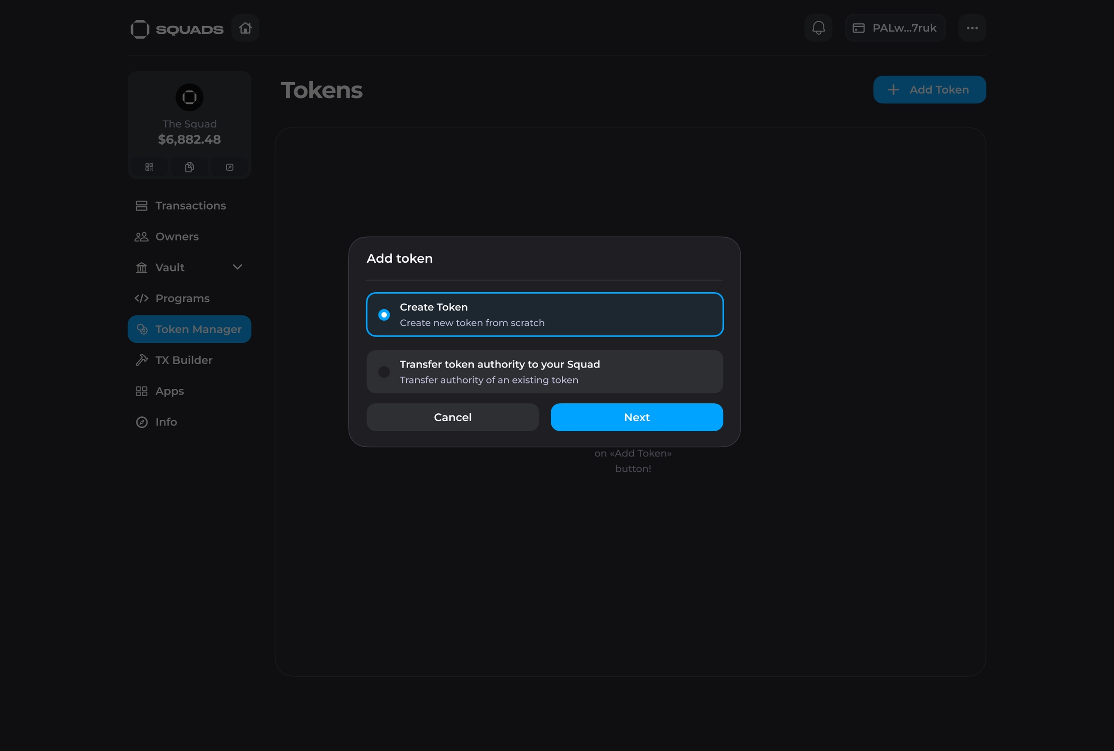Screen dimensions: 1114x751
Task: Select the Create Token radio button
Action: pos(384,315)
